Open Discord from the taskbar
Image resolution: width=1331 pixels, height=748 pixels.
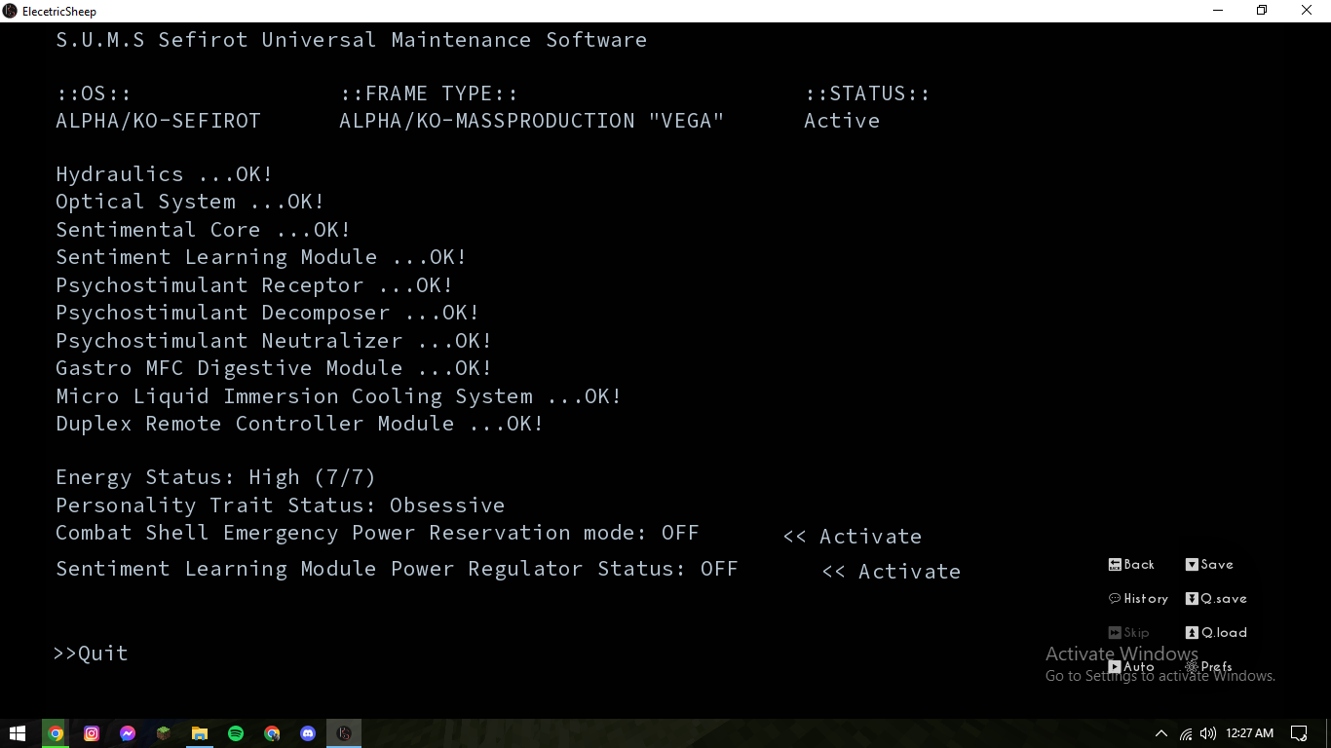point(308,733)
